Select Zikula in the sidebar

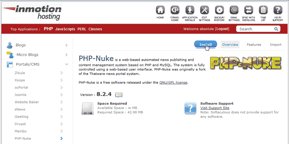20,73
